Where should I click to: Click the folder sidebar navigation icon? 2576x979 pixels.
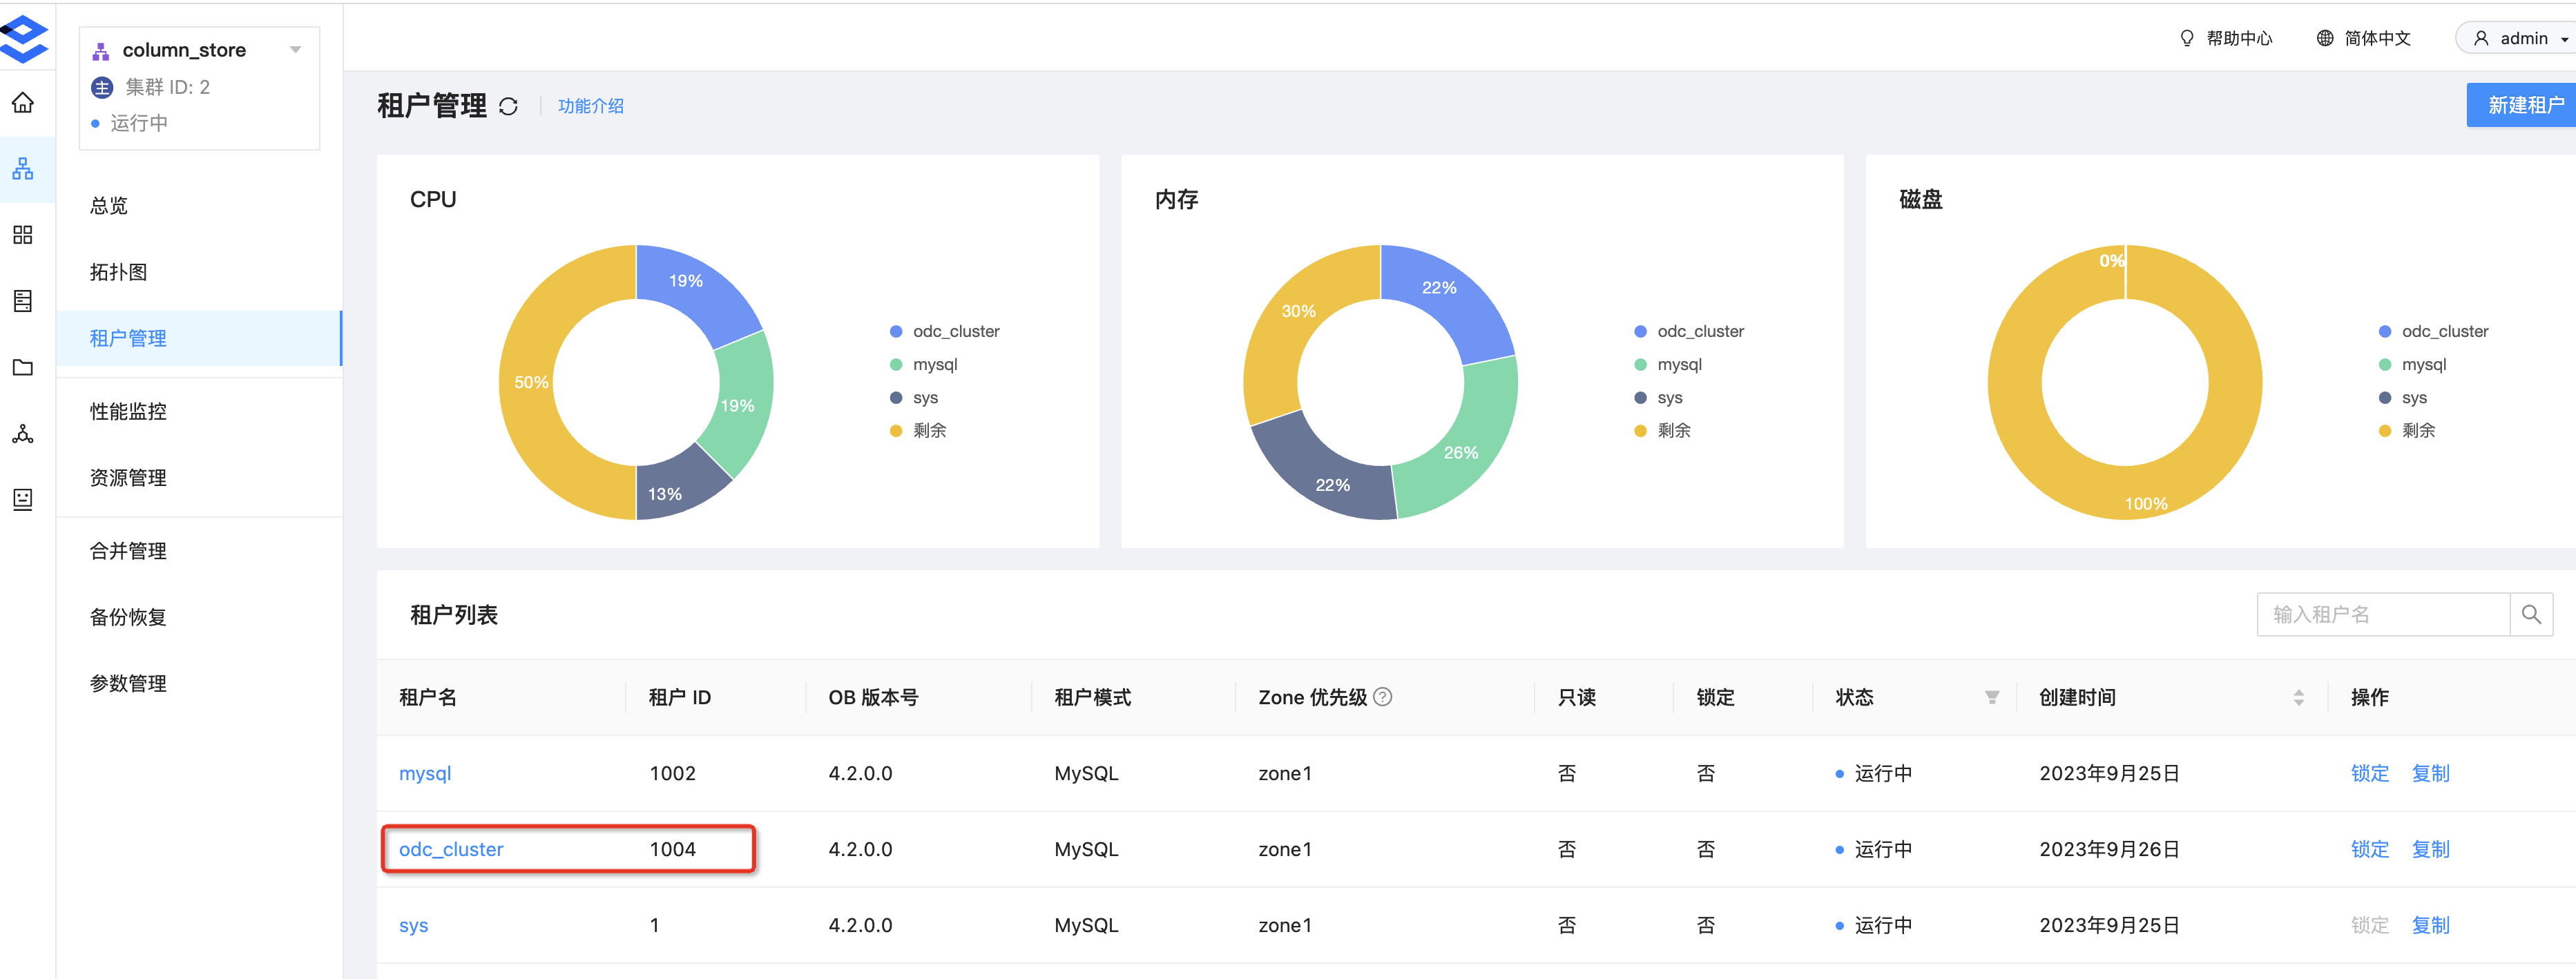coord(24,367)
